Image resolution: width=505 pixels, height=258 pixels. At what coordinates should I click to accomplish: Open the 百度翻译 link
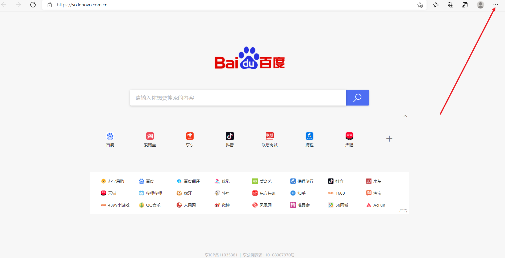pos(191,181)
